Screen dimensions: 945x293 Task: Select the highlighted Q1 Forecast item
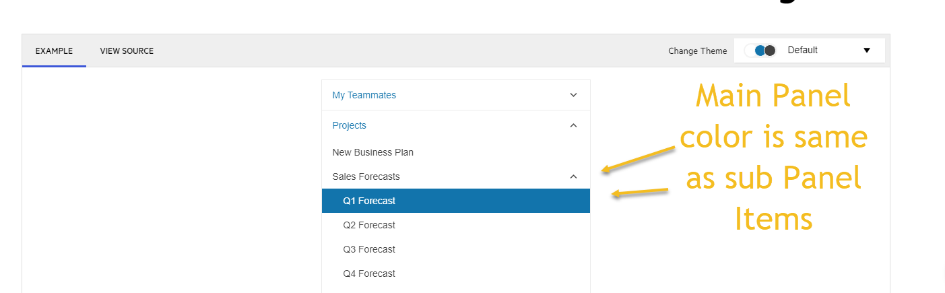[x=369, y=201]
